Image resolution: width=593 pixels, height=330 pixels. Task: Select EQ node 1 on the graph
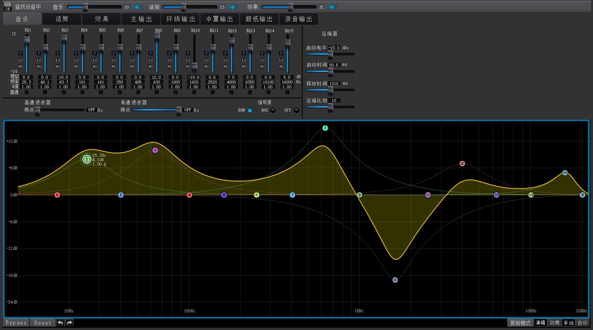tap(87, 159)
